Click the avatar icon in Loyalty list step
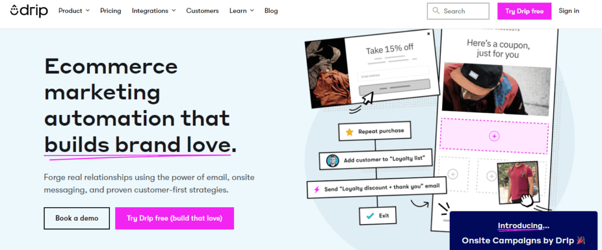The height and width of the screenshot is (250, 602). 332,160
